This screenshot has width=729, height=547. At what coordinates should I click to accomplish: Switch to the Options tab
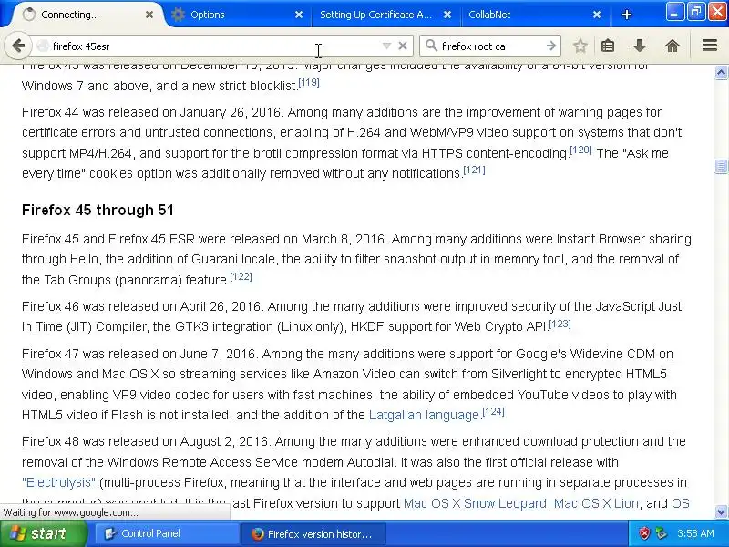[236, 15]
